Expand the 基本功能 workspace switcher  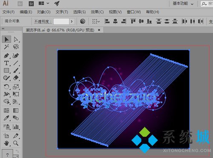point(183,4)
